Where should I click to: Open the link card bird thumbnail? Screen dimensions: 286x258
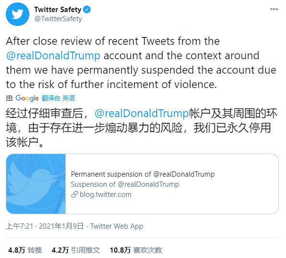pos(36,184)
